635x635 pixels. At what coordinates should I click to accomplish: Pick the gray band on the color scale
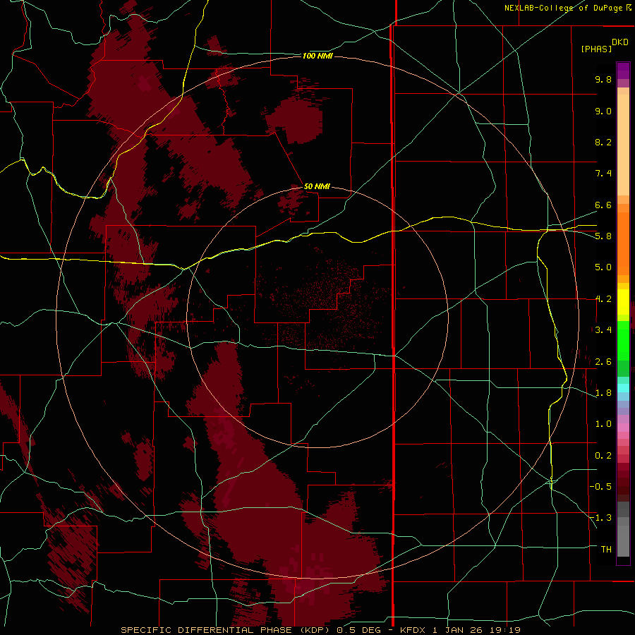623,540
